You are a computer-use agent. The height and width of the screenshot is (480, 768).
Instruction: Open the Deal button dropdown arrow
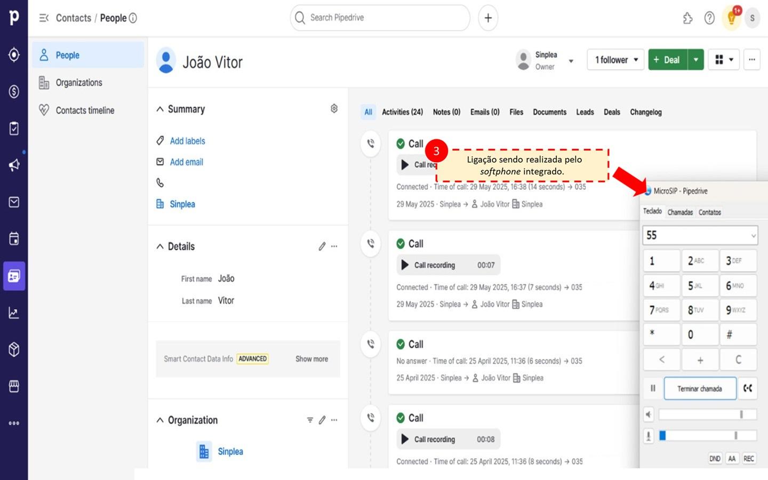click(696, 60)
